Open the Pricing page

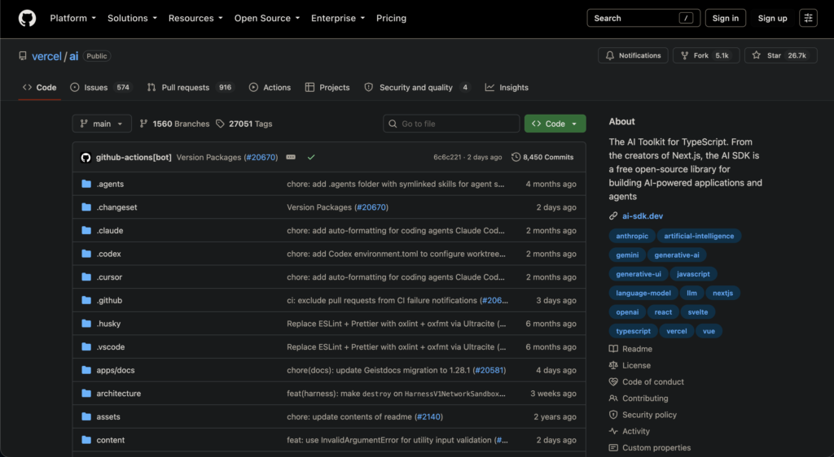(391, 18)
